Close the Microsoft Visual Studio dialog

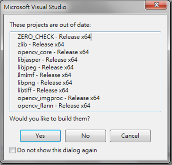(156, 5)
